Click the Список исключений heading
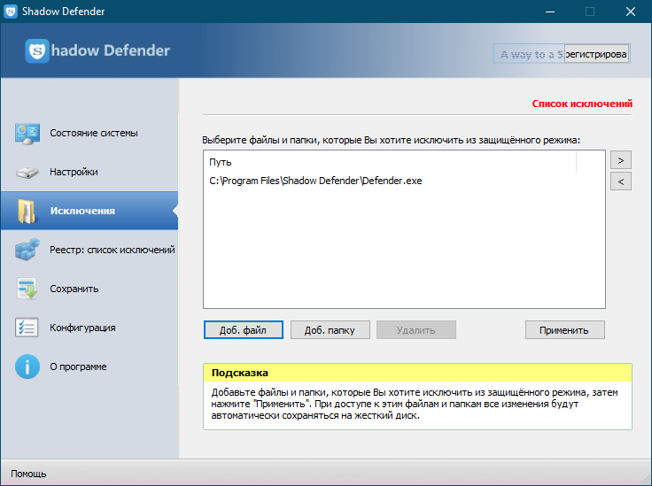This screenshot has width=652, height=486. [x=582, y=104]
